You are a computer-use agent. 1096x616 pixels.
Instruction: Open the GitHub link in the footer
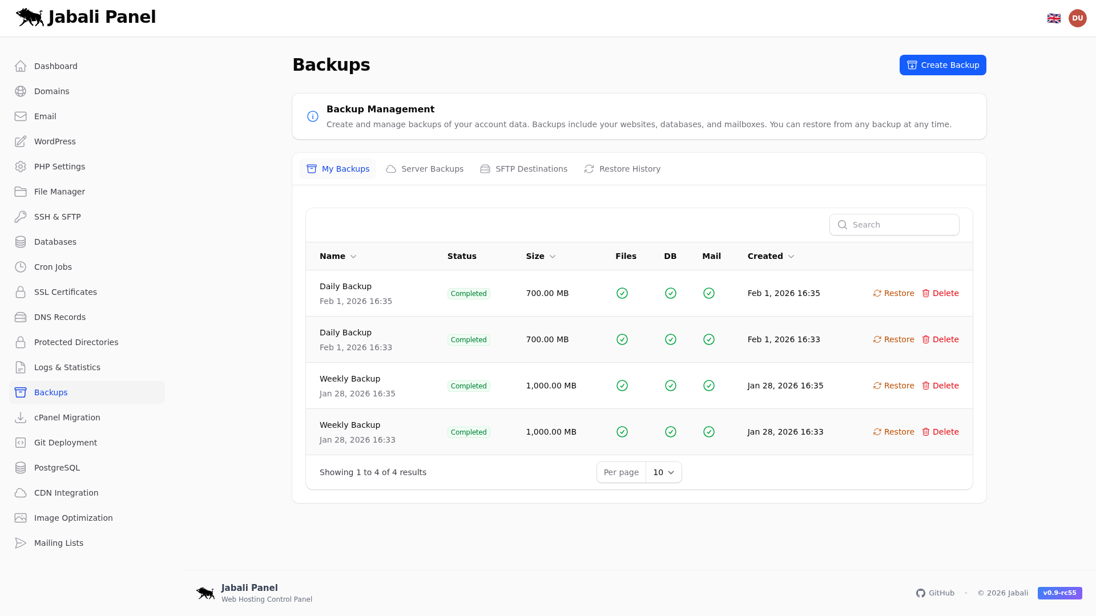pyautogui.click(x=935, y=593)
